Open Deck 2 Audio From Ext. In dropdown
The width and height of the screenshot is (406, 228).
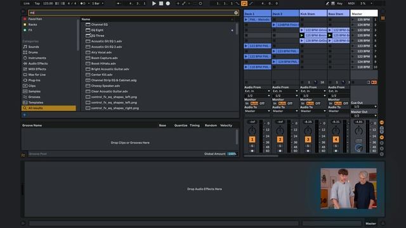(x=285, y=91)
